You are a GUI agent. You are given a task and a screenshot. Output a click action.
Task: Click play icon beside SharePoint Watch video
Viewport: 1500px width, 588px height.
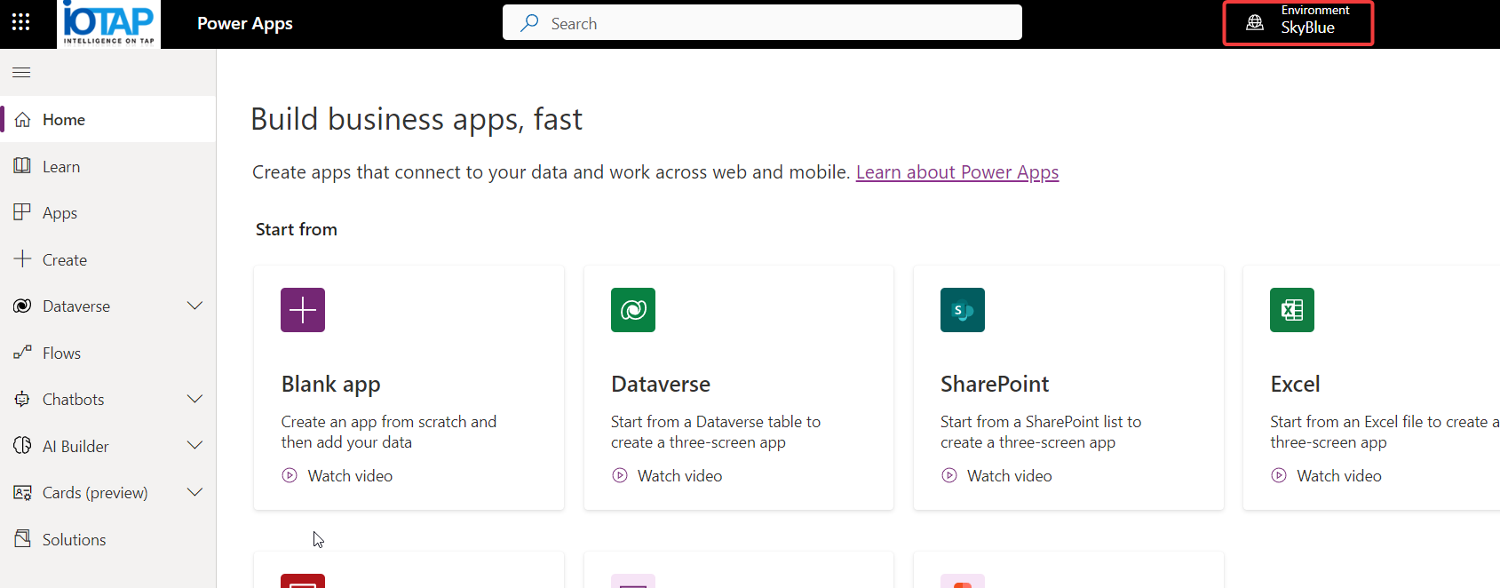pyautogui.click(x=949, y=475)
